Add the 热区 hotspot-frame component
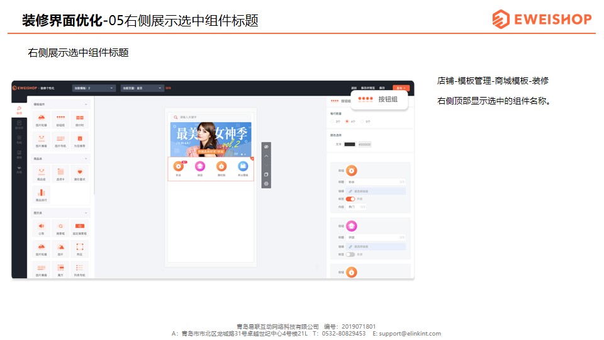This screenshot has width=604, height=340. coord(80,249)
